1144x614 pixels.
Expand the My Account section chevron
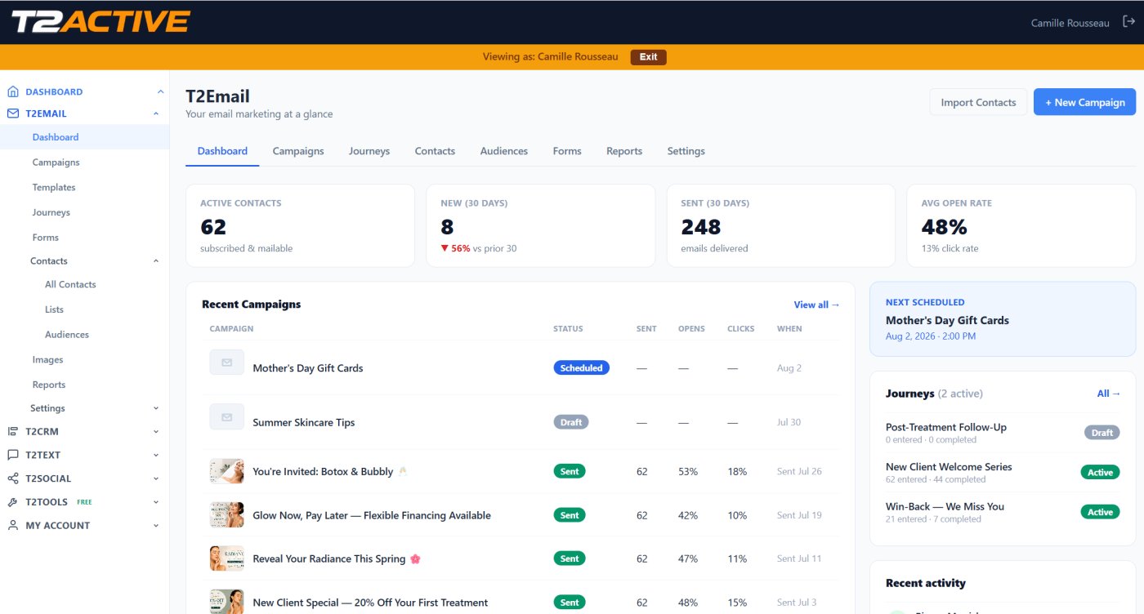[x=156, y=526]
